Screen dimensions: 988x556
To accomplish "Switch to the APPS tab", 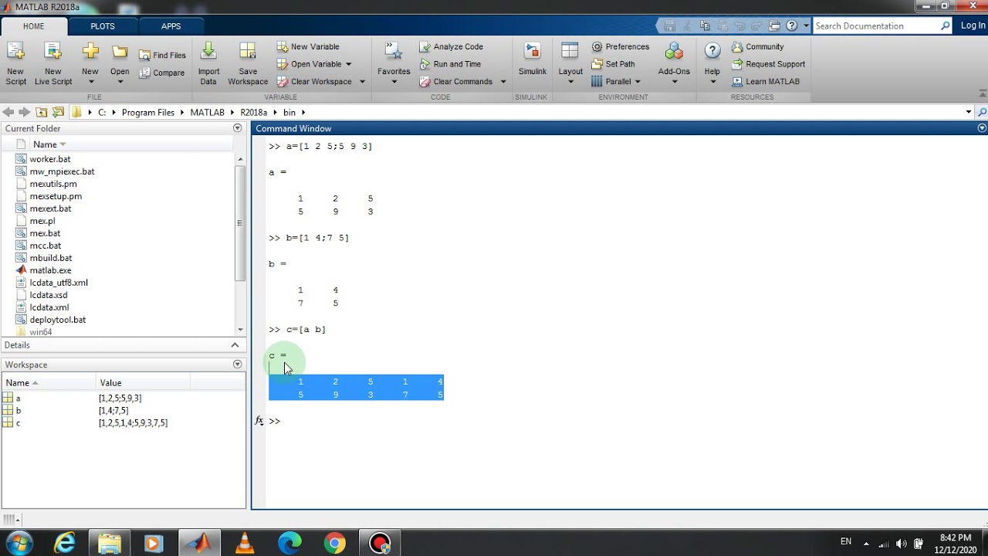I will (171, 26).
